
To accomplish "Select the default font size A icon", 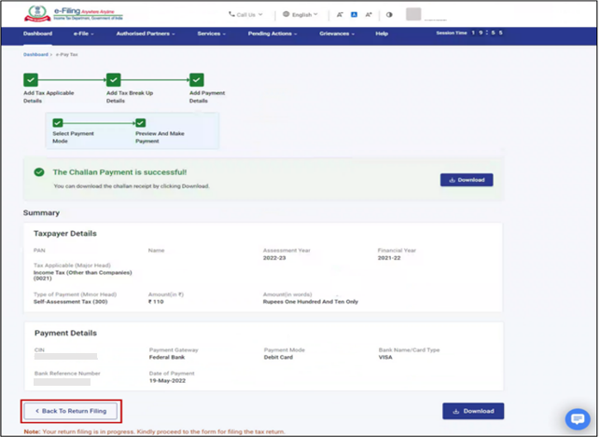I will coord(355,15).
